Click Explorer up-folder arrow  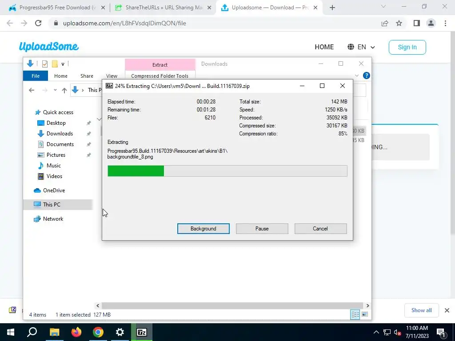tap(64, 90)
